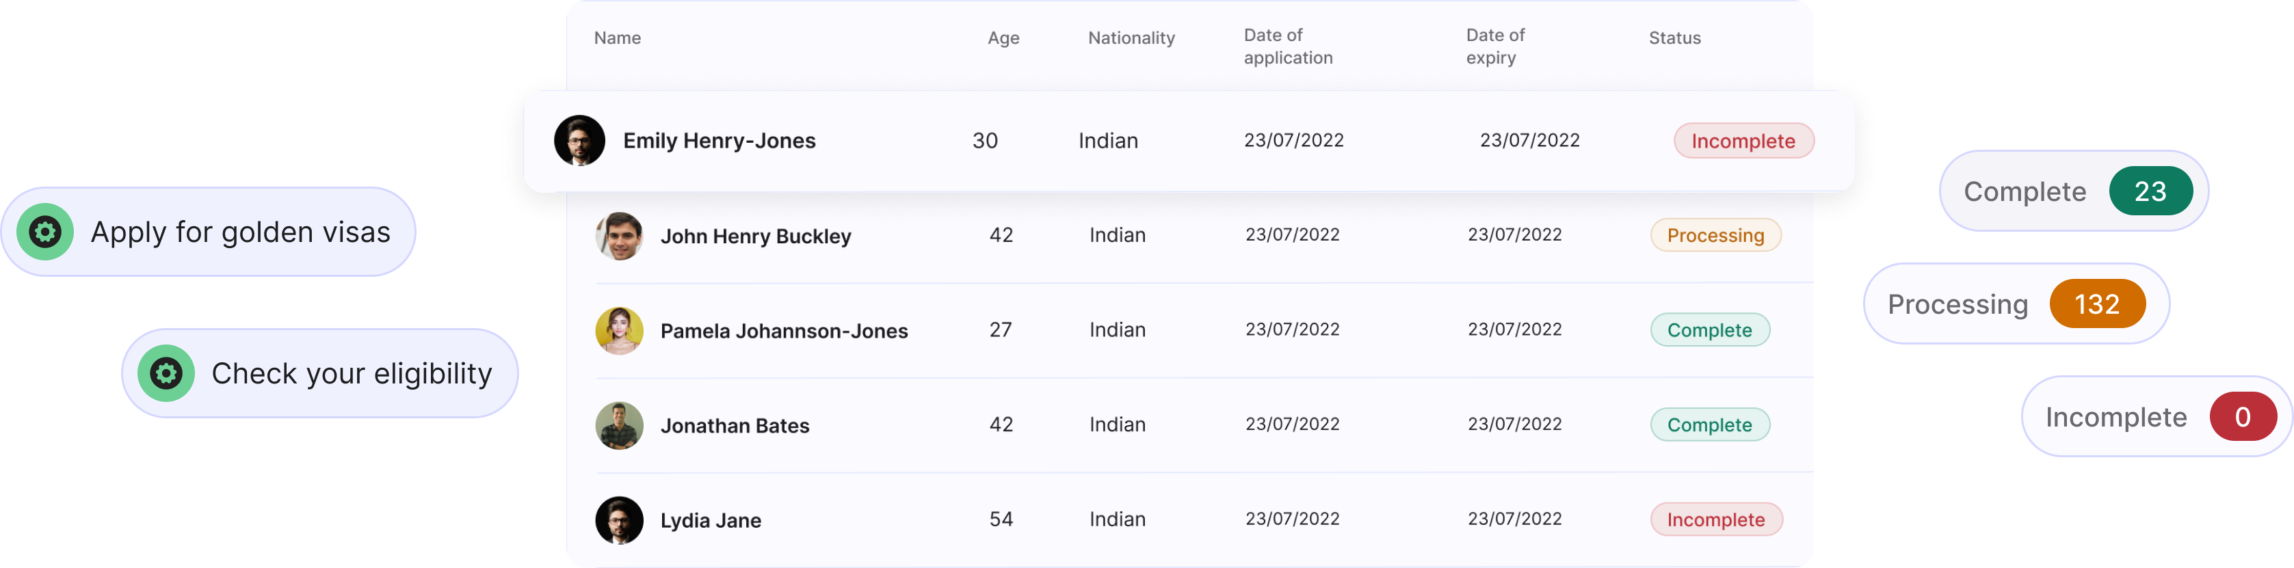Image resolution: width=2294 pixels, height=568 pixels.
Task: Click Pamela Johannson-Jones's profile avatar
Action: (x=619, y=332)
